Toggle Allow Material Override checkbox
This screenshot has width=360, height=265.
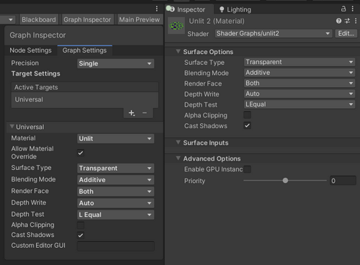[81, 153]
